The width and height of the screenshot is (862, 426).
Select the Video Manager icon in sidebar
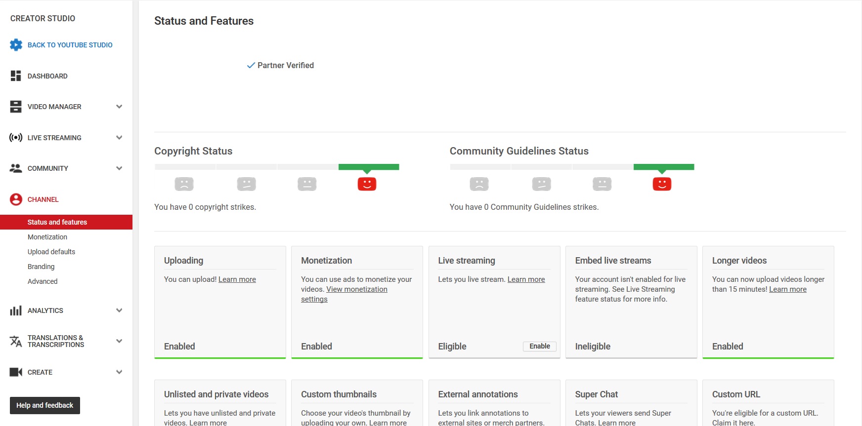point(16,107)
